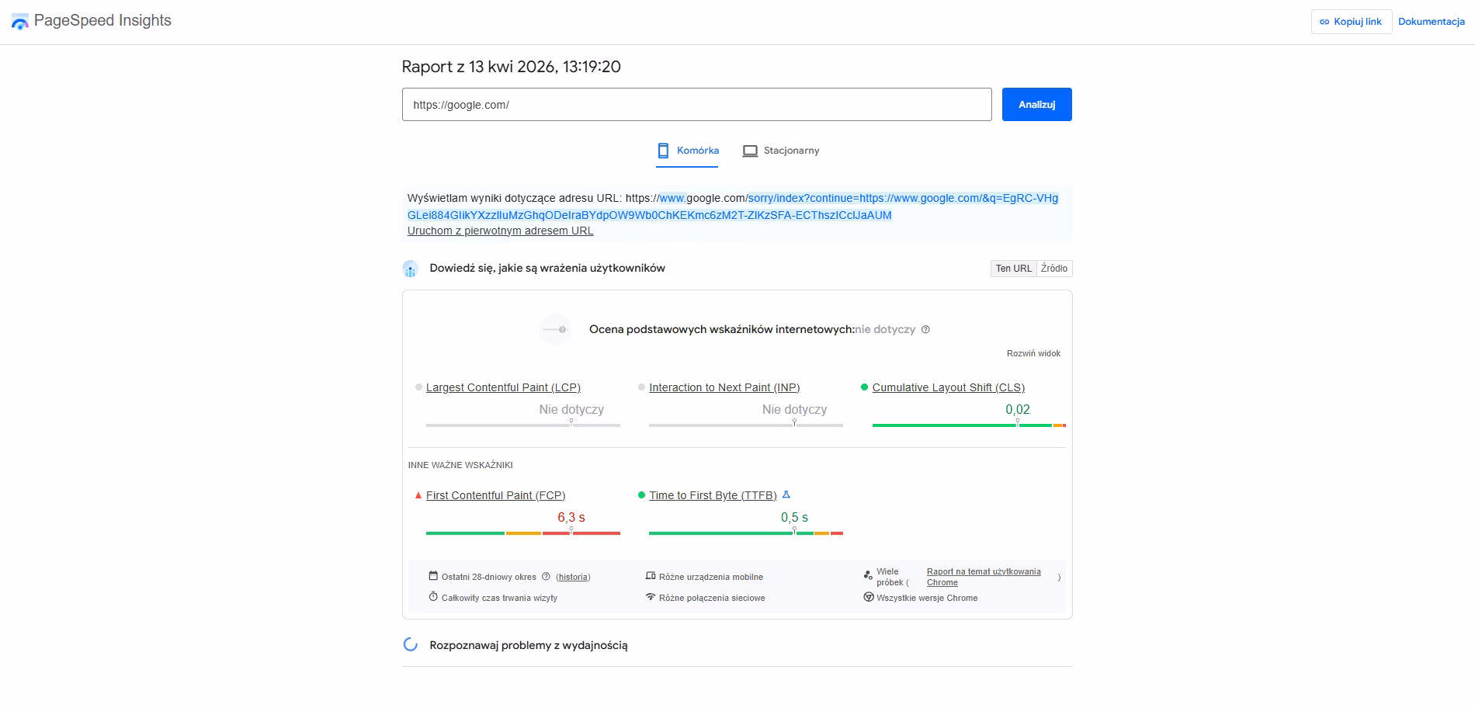
Task: Click the redirected google.com sorry URL text
Action: (x=733, y=206)
